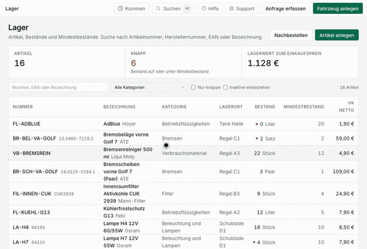Click Fahrzeug anlegen in the top bar
This screenshot has width=367, height=249.
(x=338, y=8)
